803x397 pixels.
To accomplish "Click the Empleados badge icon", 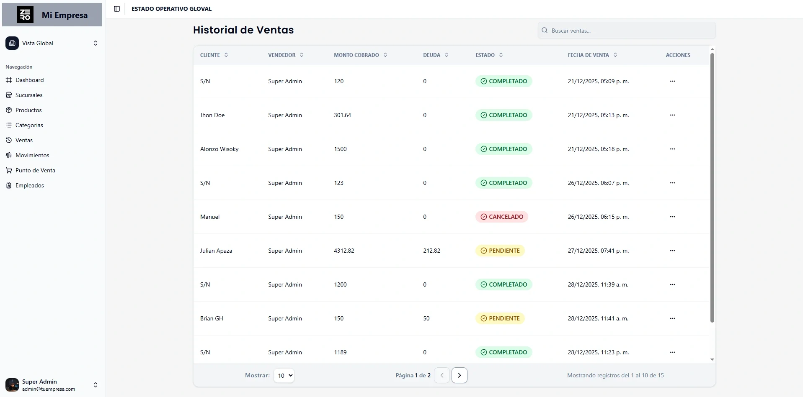I will [9, 185].
